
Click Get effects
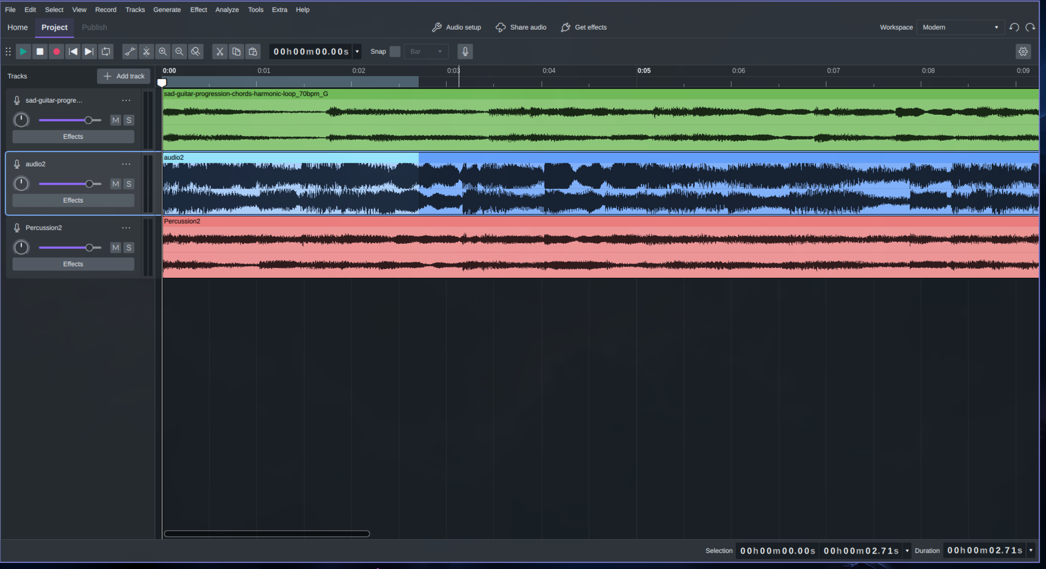pos(584,27)
